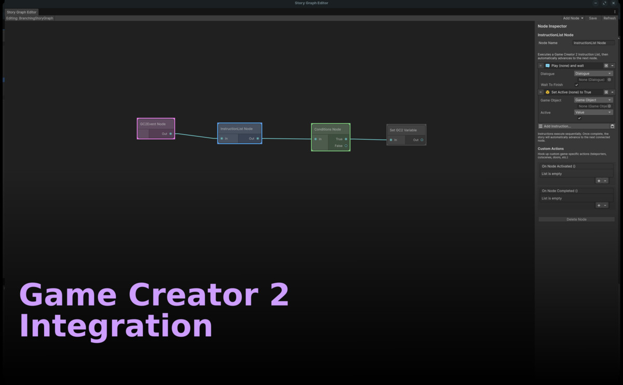The height and width of the screenshot is (385, 623).
Task: Open the window options kebab menu
Action: (x=615, y=12)
